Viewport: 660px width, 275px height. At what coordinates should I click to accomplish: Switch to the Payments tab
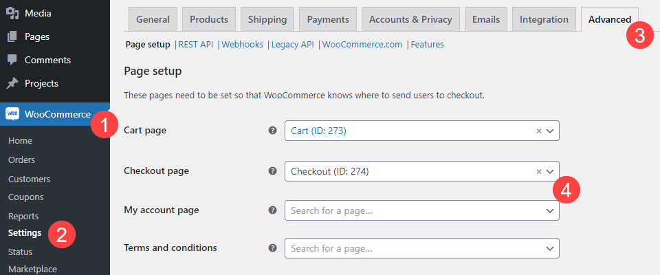click(328, 19)
